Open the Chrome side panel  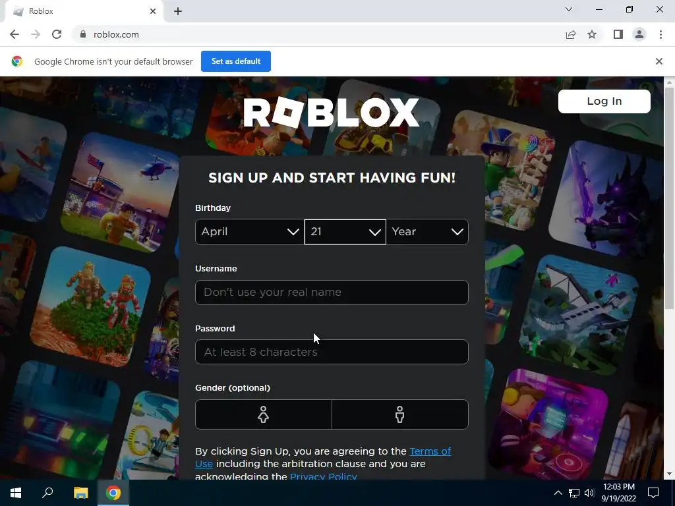tap(618, 34)
